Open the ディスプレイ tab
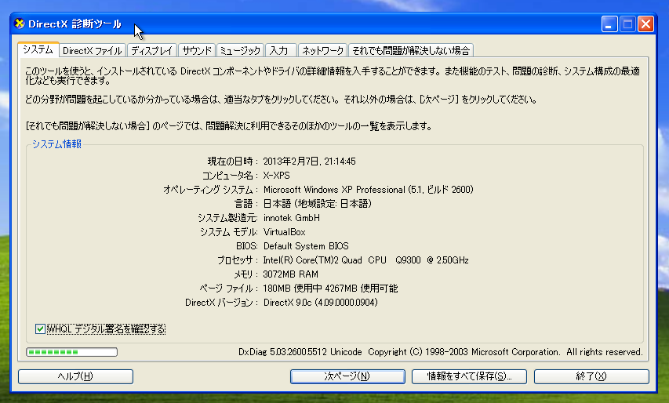Screen dimensions: 669x403 click(x=152, y=51)
